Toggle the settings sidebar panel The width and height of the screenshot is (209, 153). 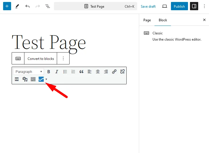click(x=194, y=6)
